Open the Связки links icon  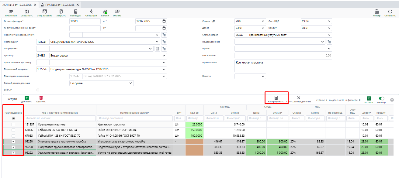click(105, 12)
